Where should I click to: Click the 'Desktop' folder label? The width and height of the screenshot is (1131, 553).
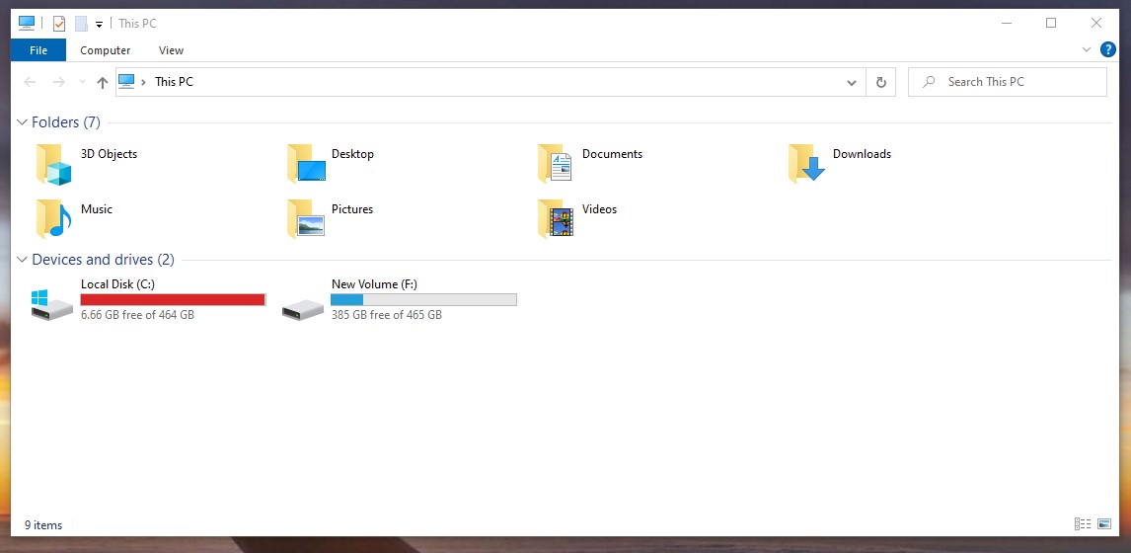tap(352, 154)
